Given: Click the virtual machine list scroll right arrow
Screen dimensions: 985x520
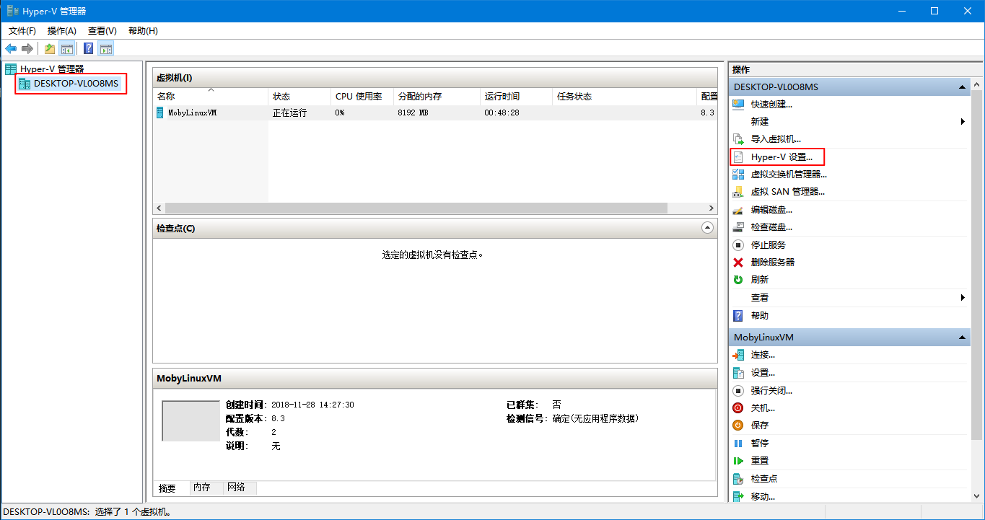Looking at the screenshot, I should [711, 208].
